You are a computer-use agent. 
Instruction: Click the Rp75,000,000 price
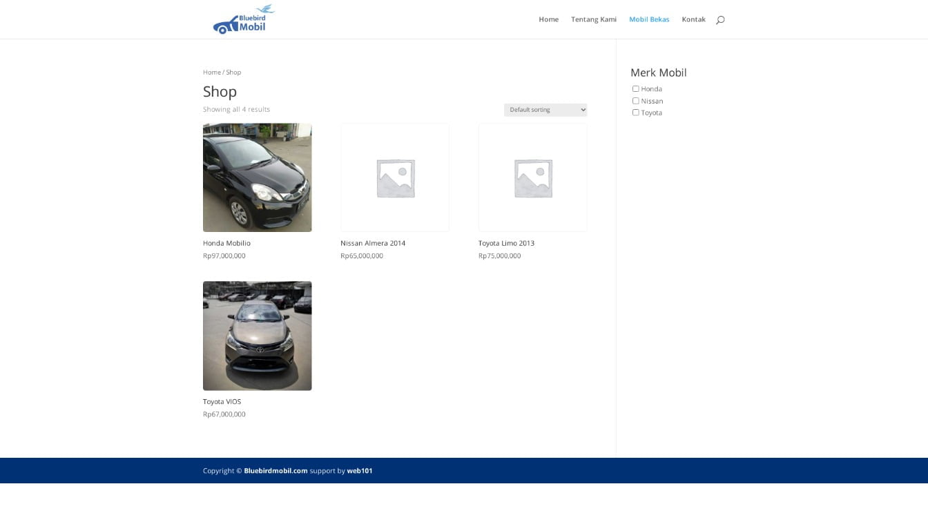[x=500, y=256]
